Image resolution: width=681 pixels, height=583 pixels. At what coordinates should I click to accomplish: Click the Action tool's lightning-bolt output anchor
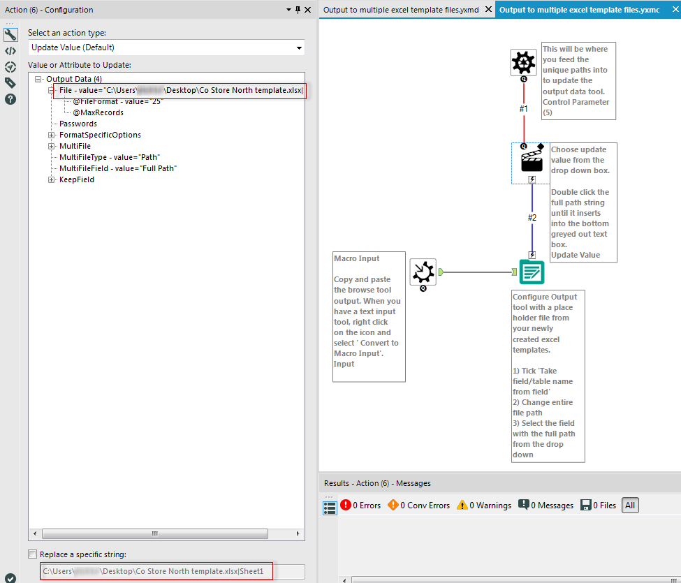(x=532, y=179)
